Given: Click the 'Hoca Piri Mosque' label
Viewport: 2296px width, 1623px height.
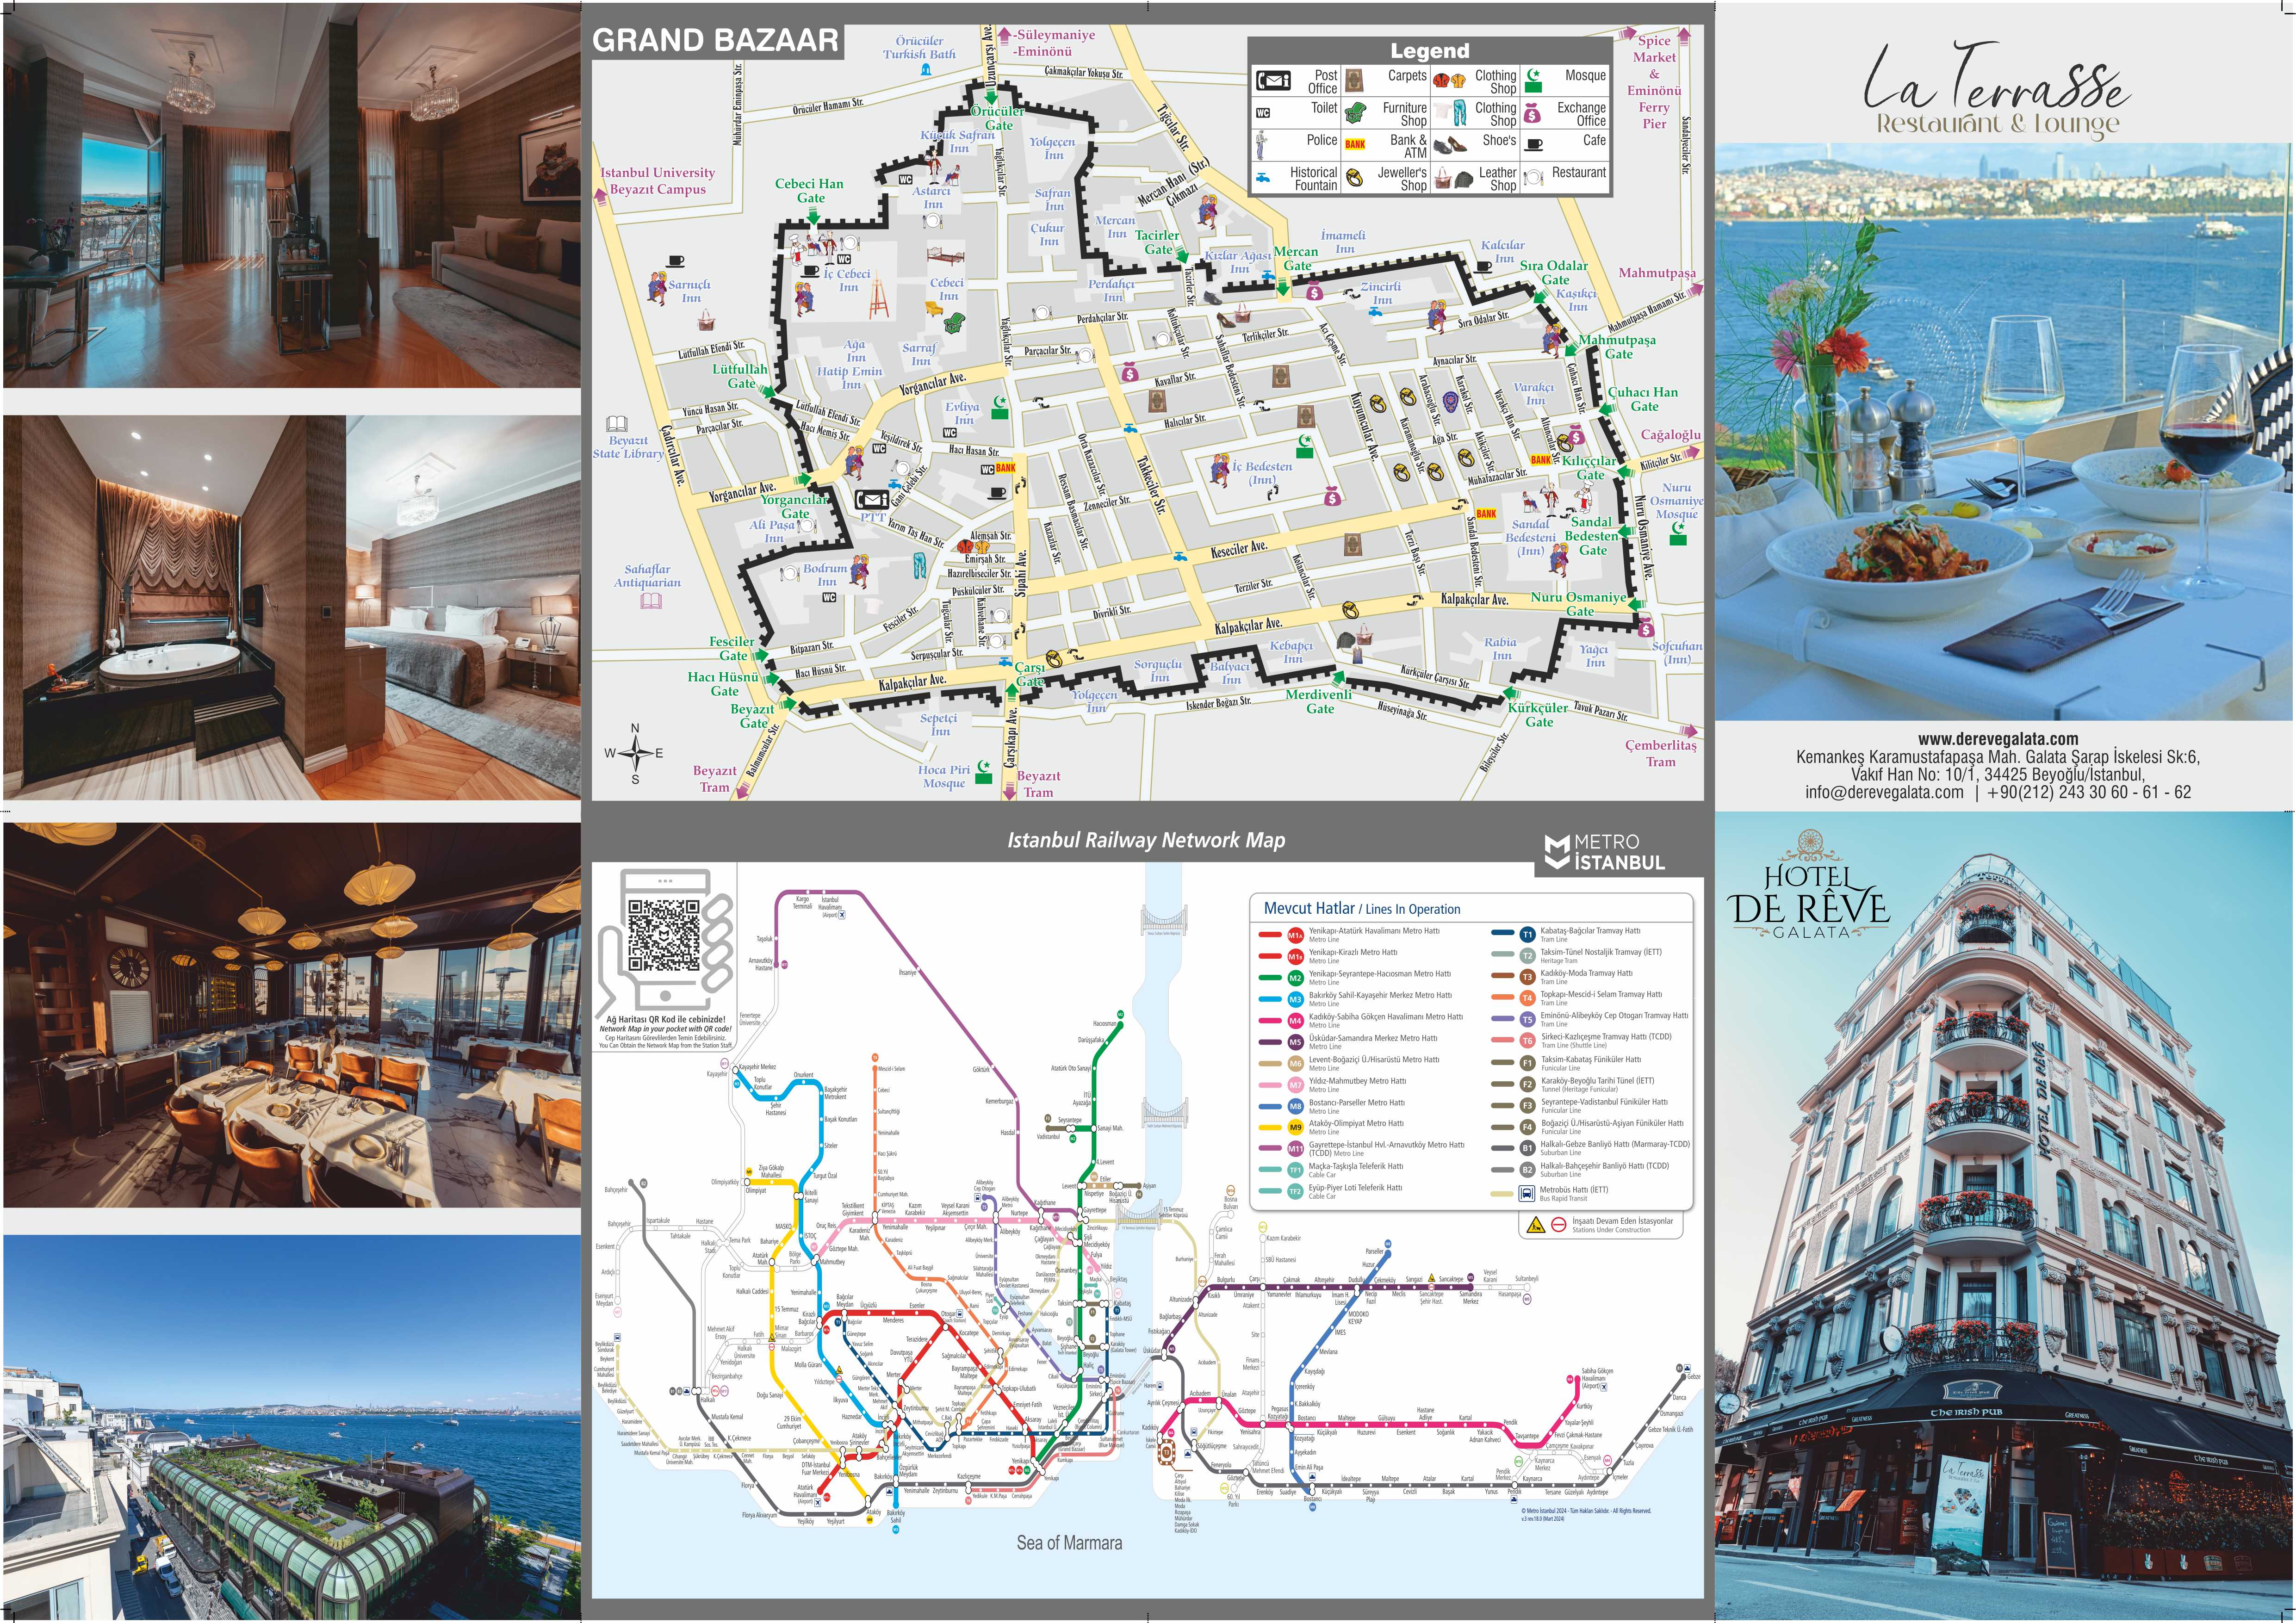Looking at the screenshot, I should pos(943,776).
